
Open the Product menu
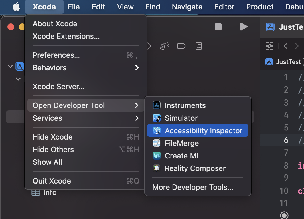[260, 7]
